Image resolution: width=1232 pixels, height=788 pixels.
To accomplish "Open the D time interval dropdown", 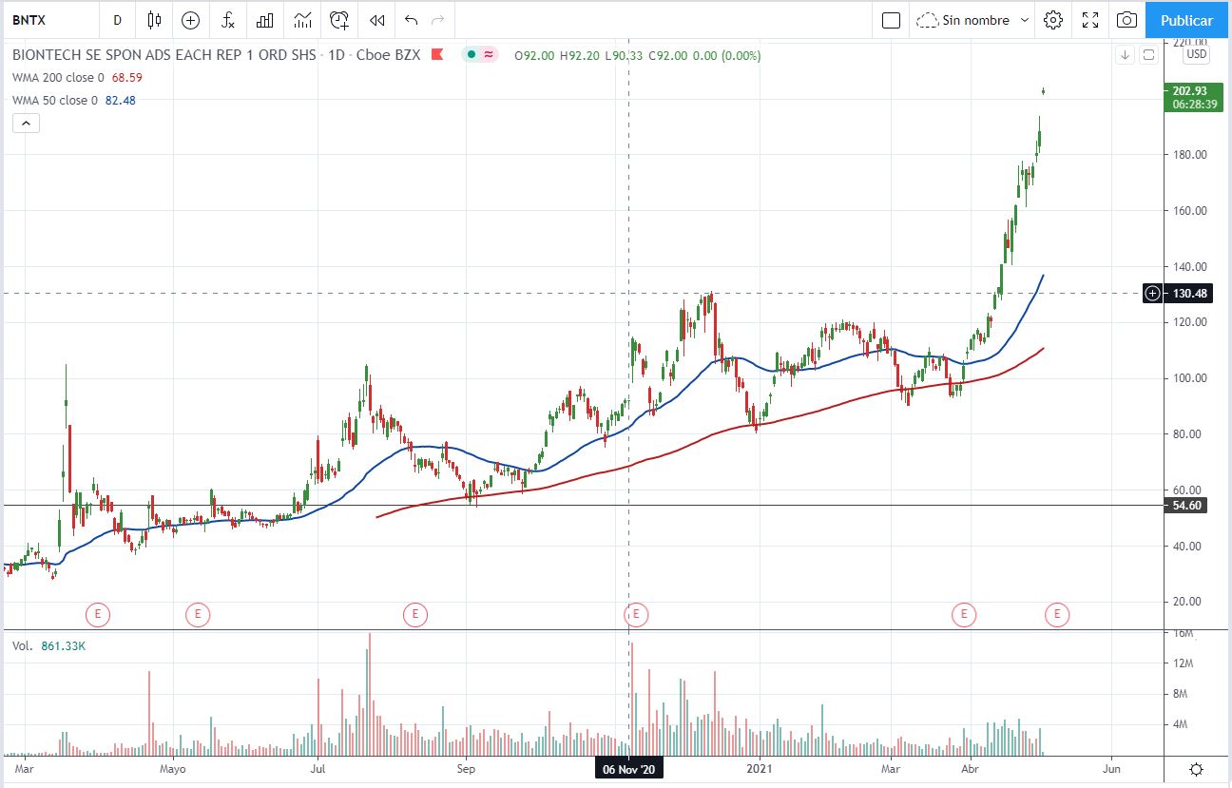I will click(x=117, y=20).
